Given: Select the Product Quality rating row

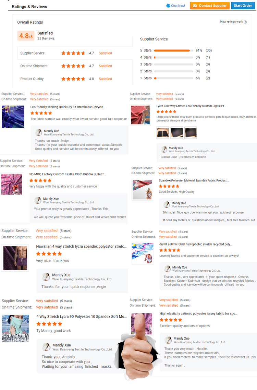Looking at the screenshot, I should point(75,79).
